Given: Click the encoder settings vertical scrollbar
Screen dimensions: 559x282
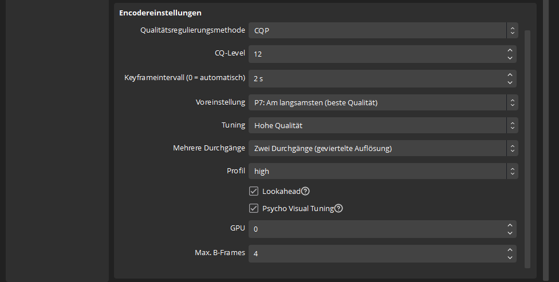Looking at the screenshot, I should [x=527, y=148].
